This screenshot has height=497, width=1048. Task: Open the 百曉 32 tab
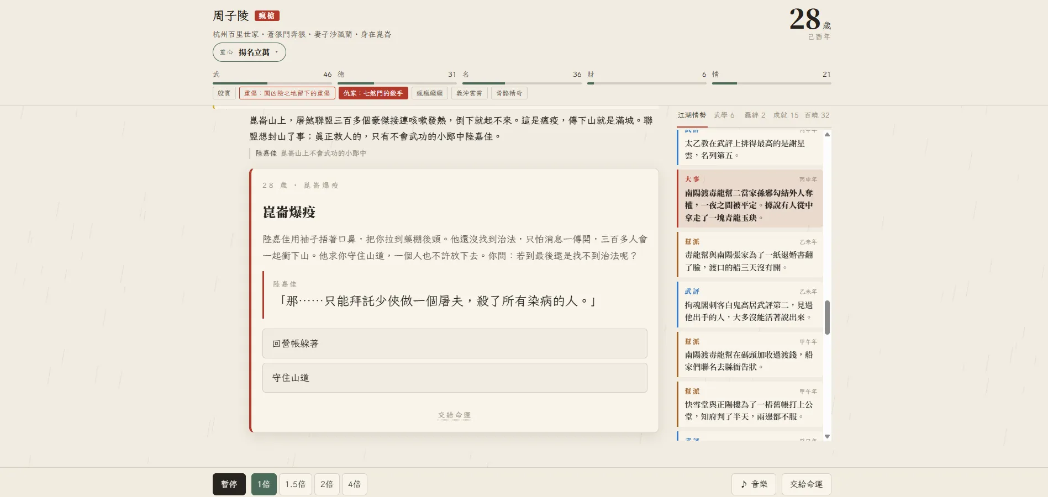coord(817,115)
